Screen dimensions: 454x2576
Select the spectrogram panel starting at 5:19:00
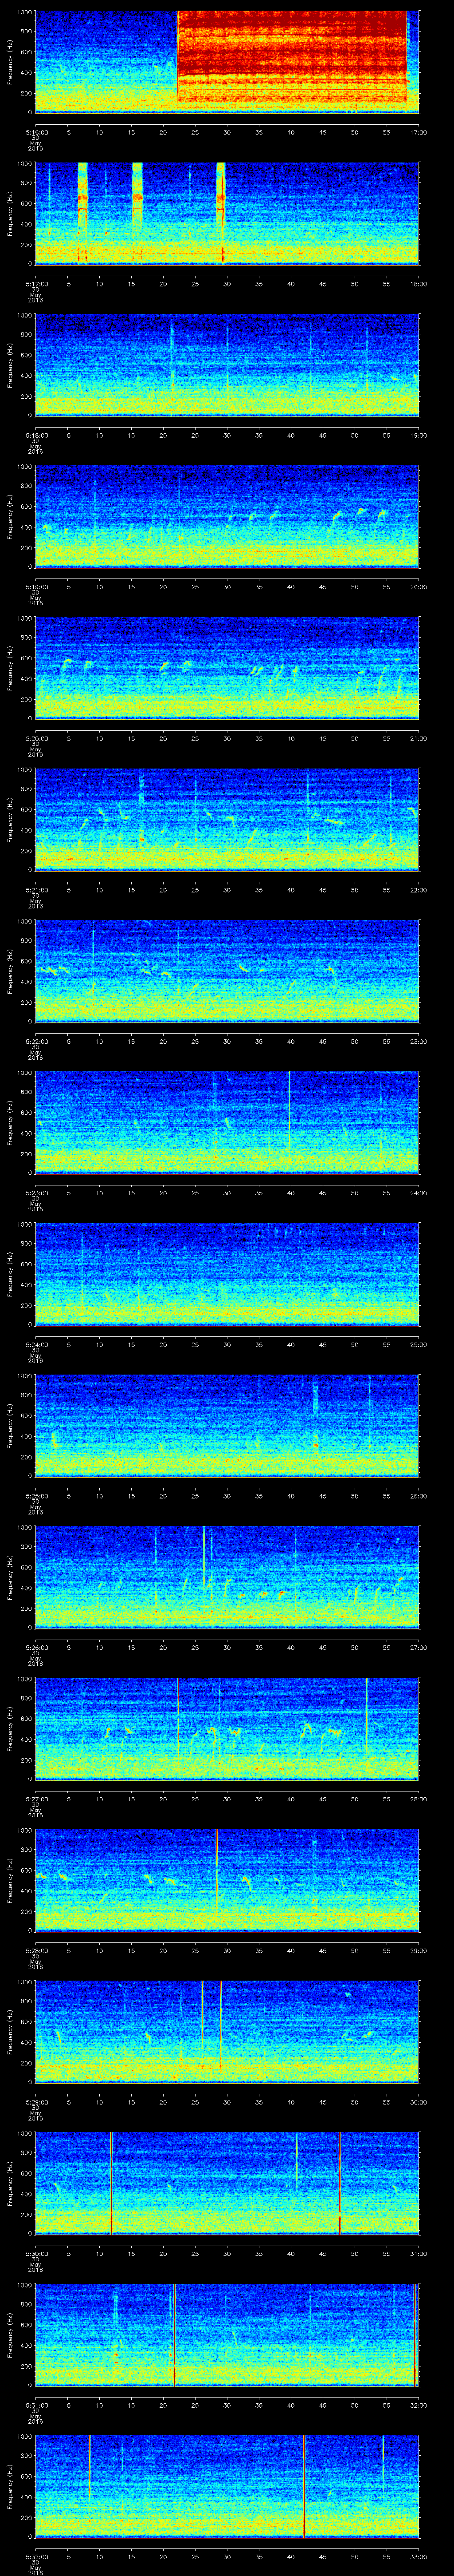[x=227, y=516]
